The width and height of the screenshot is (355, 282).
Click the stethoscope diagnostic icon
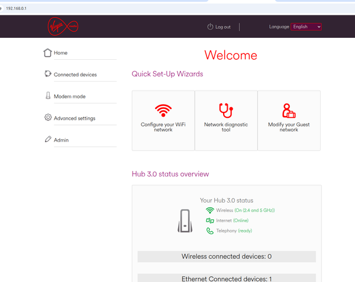[226, 110]
